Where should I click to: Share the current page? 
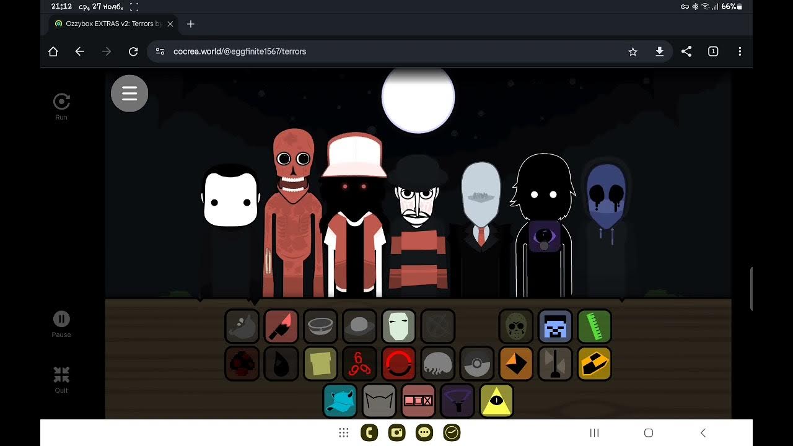[686, 51]
